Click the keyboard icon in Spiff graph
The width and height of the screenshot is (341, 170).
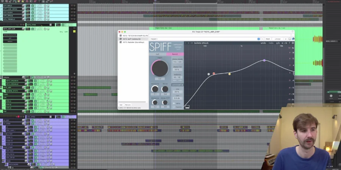click(x=187, y=107)
